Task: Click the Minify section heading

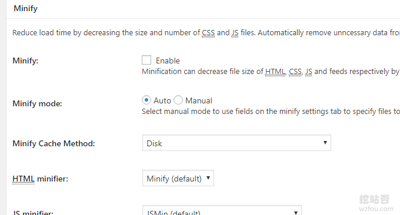Action: [x=25, y=8]
